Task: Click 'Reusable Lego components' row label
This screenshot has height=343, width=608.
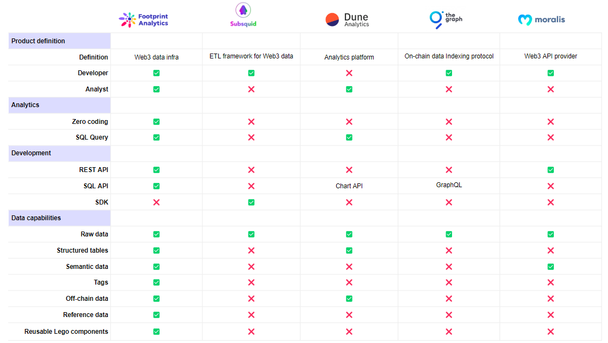Action: pyautogui.click(x=66, y=332)
